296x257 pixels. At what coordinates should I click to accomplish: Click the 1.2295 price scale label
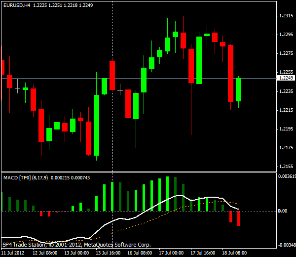coord(286,35)
